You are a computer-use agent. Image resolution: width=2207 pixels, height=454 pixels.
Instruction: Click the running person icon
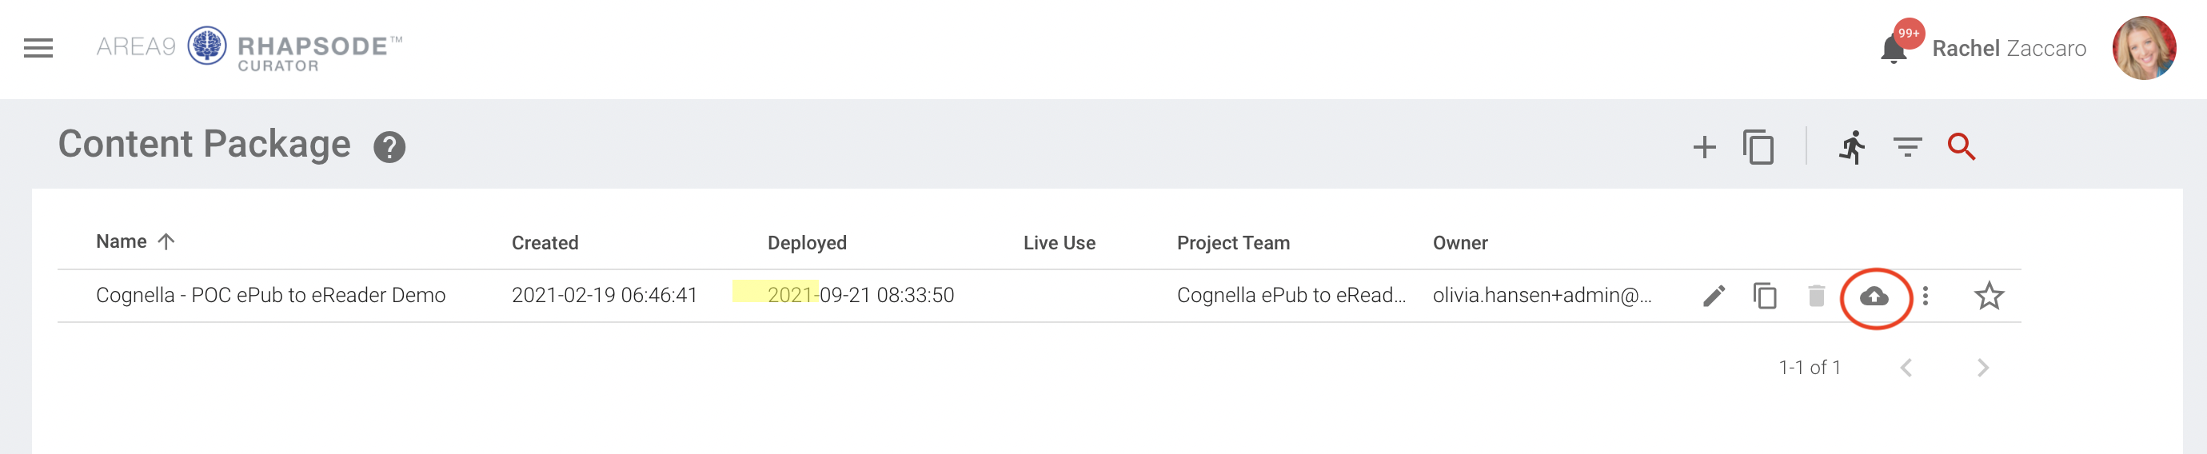pos(1852,147)
